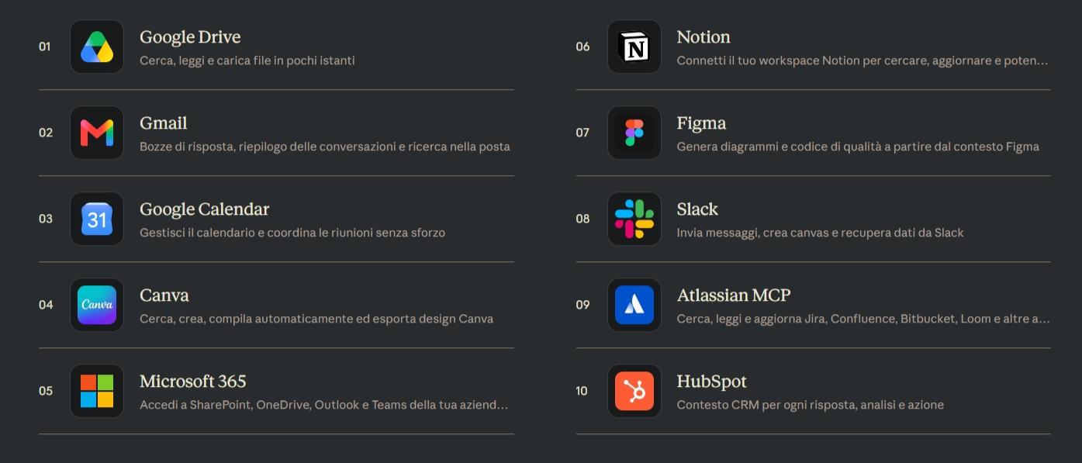The width and height of the screenshot is (1082, 463).
Task: Open the Slack hashtag icon
Action: pyautogui.click(x=634, y=219)
